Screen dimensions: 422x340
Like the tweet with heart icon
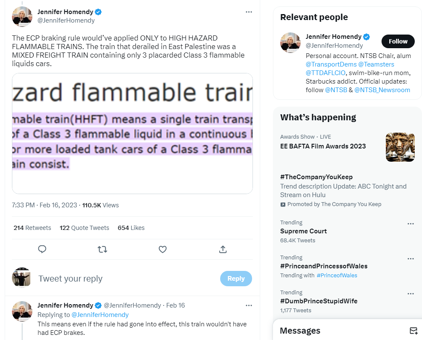pos(162,249)
